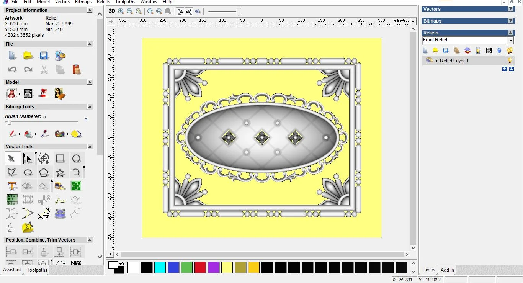Toggle visibility of Relief Layer 1
523x283 pixels.
(510, 61)
